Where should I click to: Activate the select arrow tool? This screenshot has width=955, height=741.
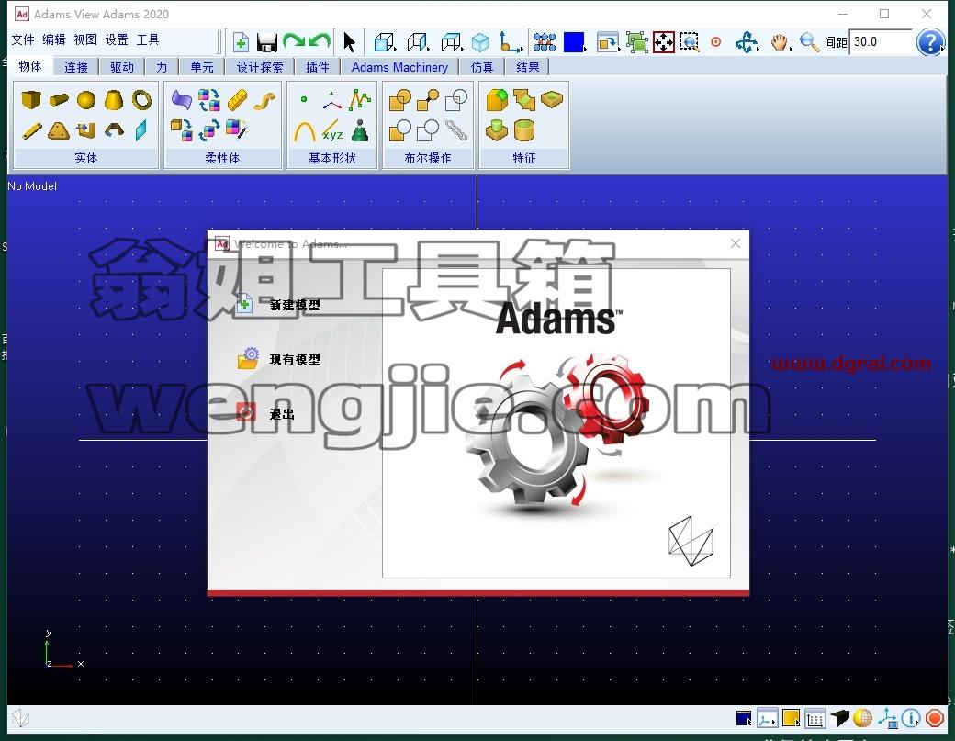click(349, 42)
